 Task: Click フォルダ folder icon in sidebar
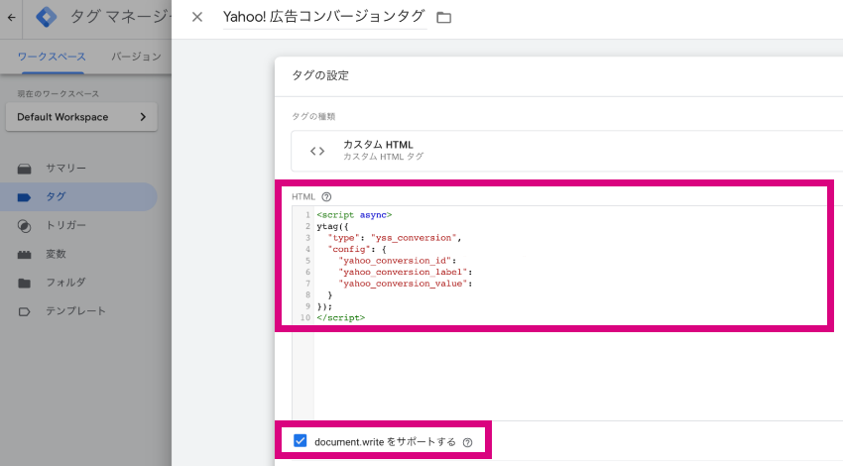tap(24, 283)
